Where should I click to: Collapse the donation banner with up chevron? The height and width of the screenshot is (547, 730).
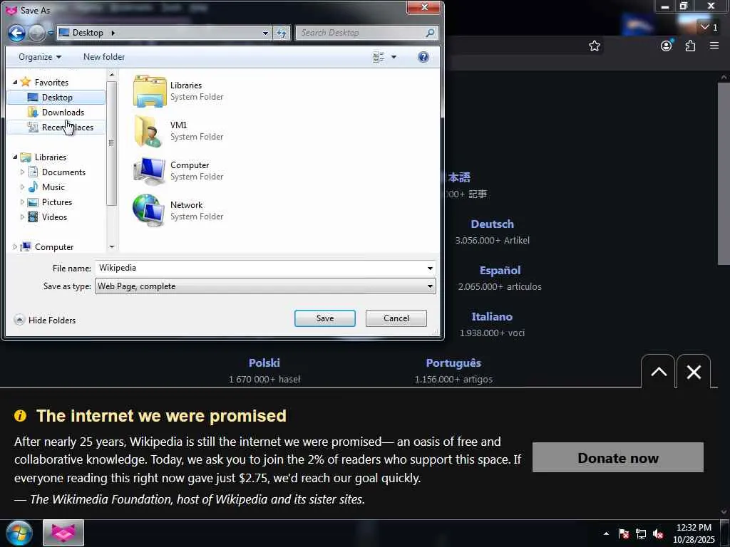tap(658, 372)
